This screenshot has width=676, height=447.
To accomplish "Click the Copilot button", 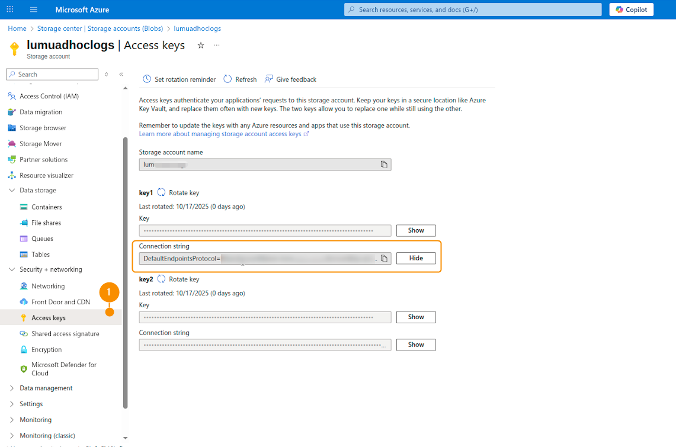I will (632, 9).
